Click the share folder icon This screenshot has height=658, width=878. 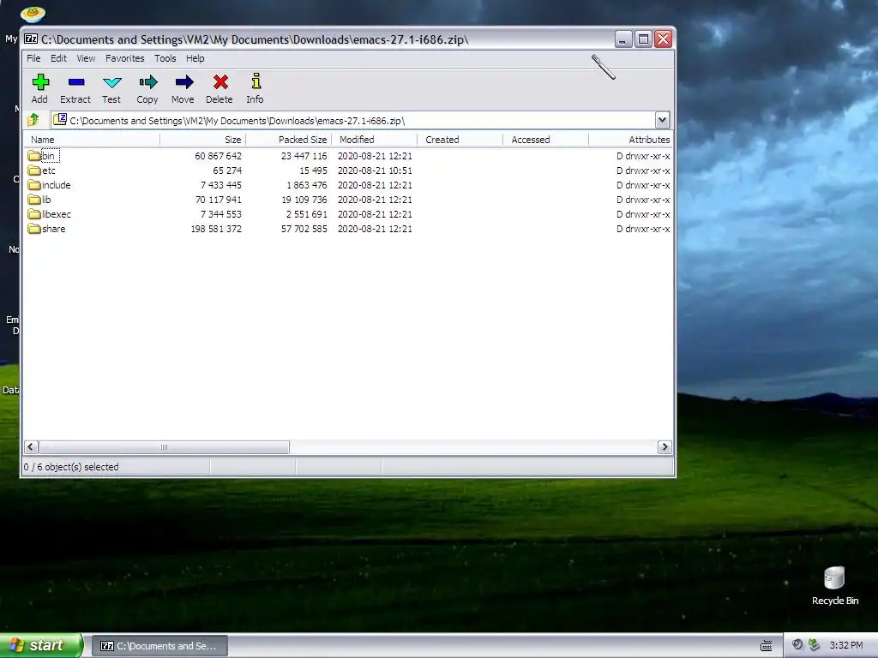34,229
